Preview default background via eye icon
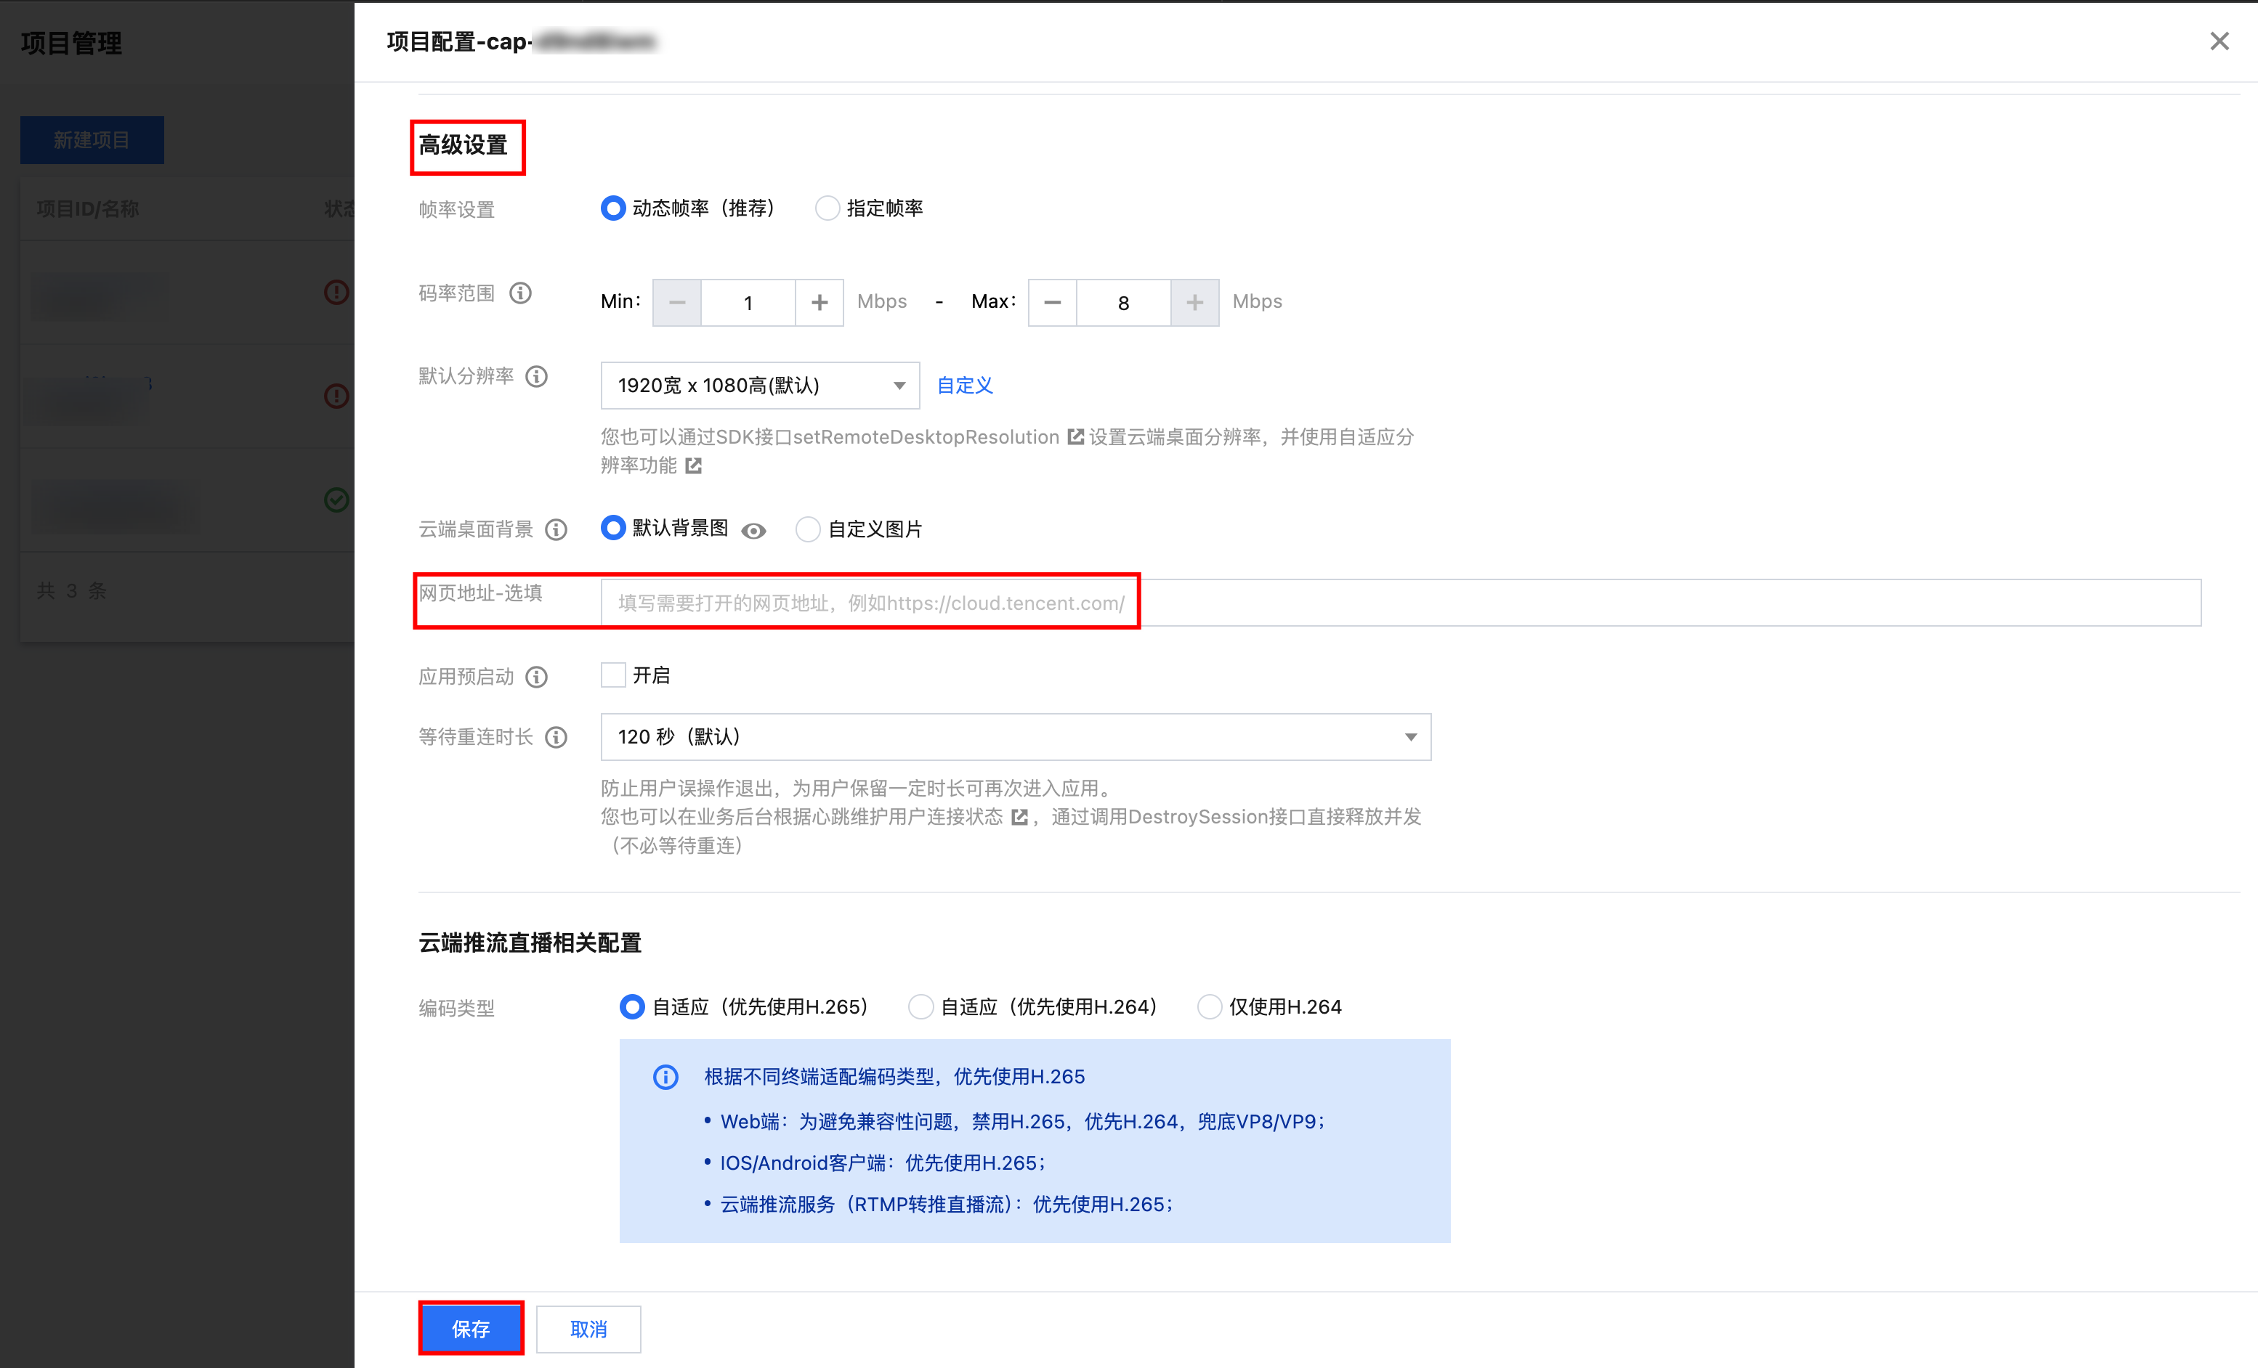 tap(753, 531)
